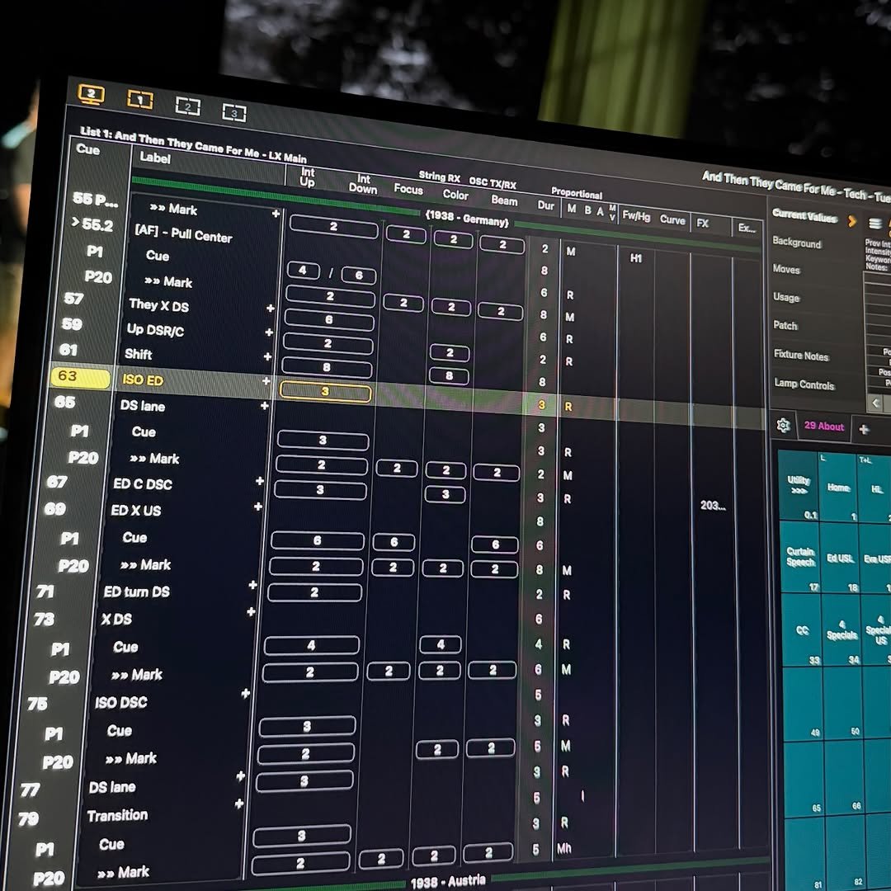Select empty direct select tile 49
891x891 pixels.
(x=803, y=704)
